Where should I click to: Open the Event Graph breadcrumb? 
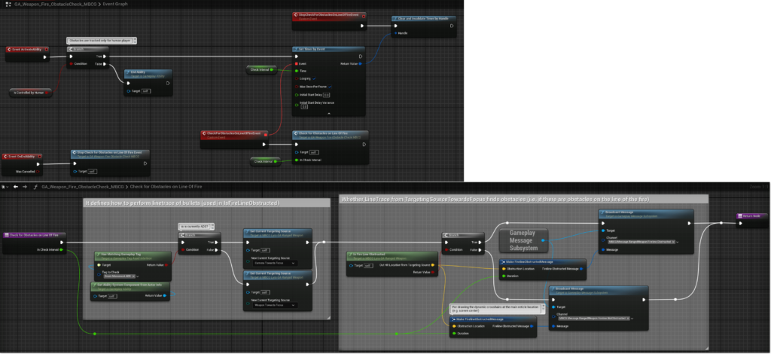coord(116,5)
